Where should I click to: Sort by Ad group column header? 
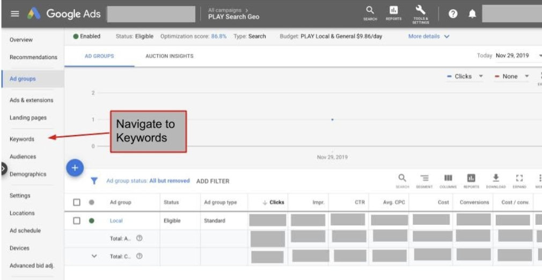pos(120,203)
